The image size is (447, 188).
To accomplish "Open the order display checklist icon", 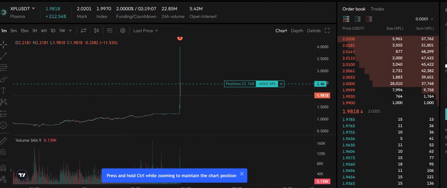I will pyautogui.click(x=110, y=31).
